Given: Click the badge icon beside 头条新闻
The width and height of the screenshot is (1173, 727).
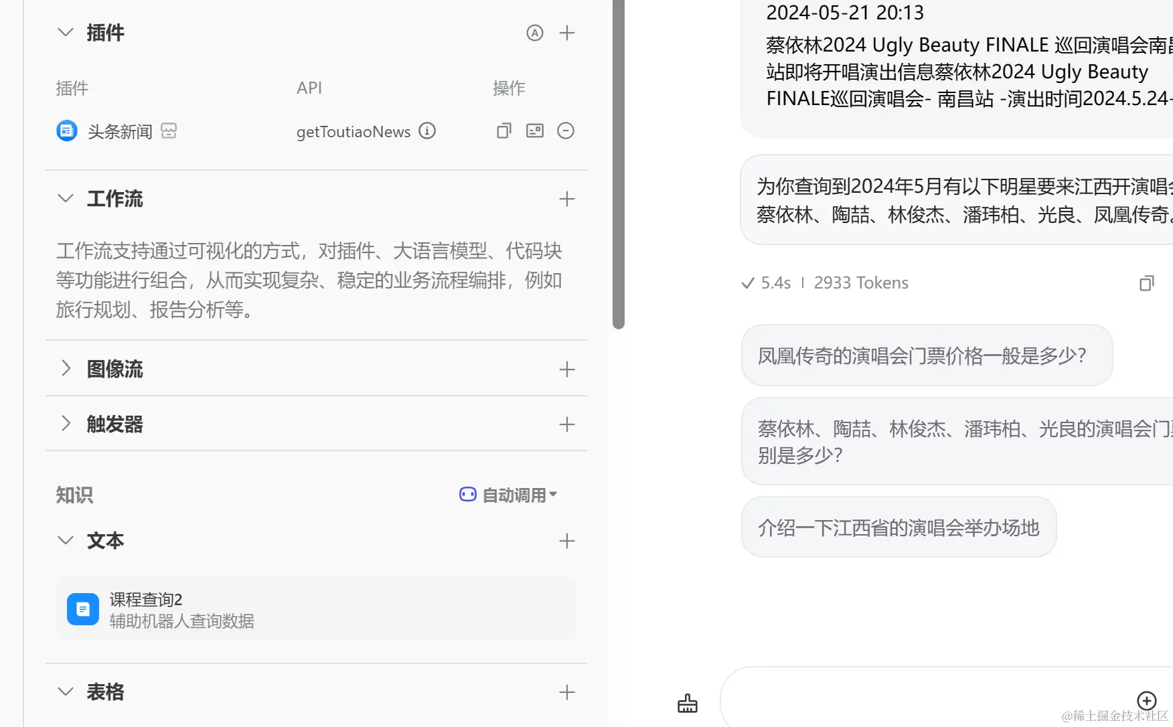Looking at the screenshot, I should (x=169, y=131).
